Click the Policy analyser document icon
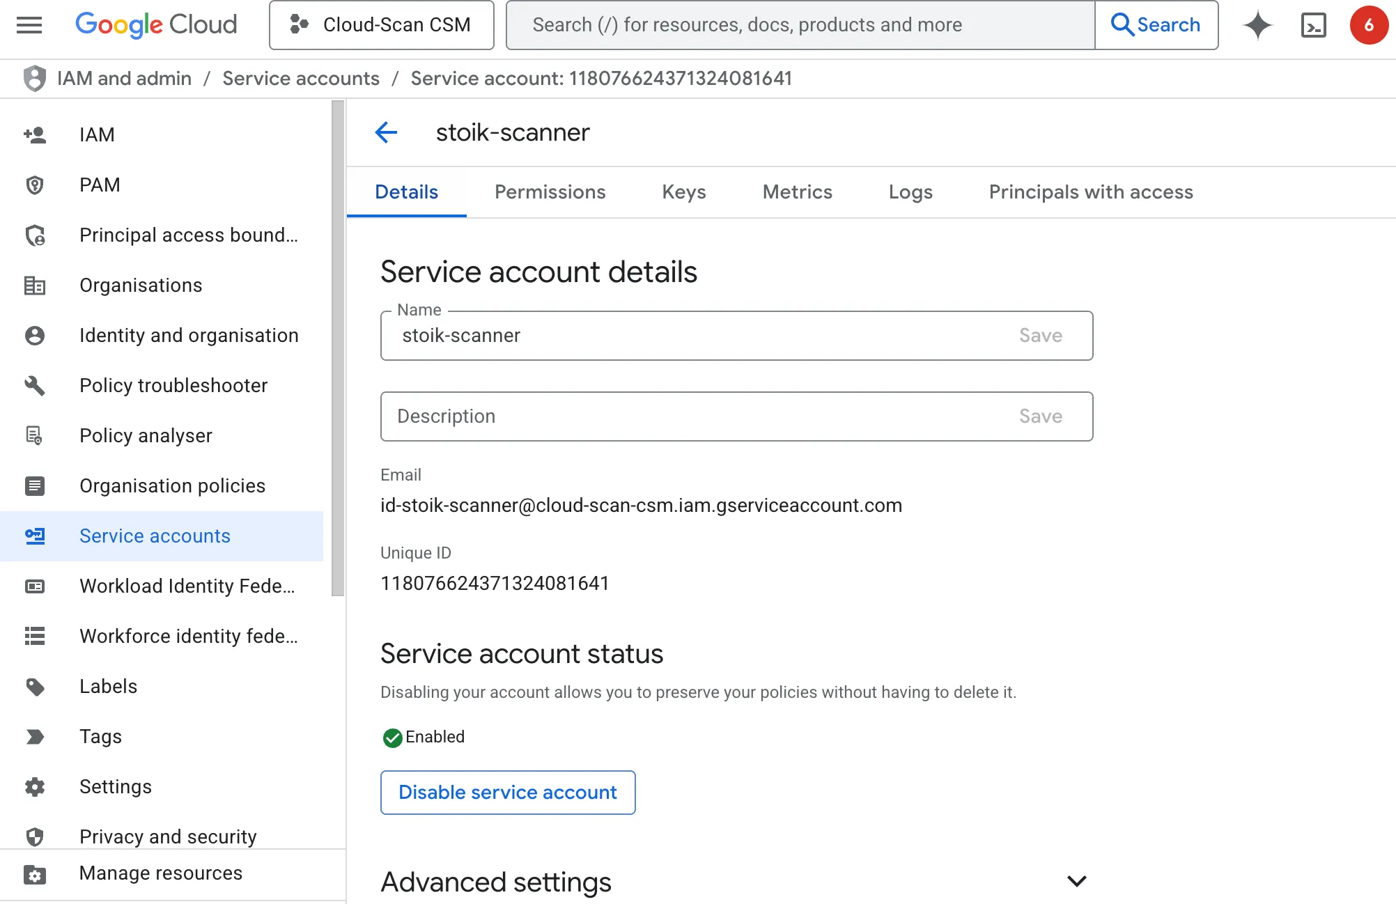The image size is (1396, 904). pyautogui.click(x=35, y=435)
